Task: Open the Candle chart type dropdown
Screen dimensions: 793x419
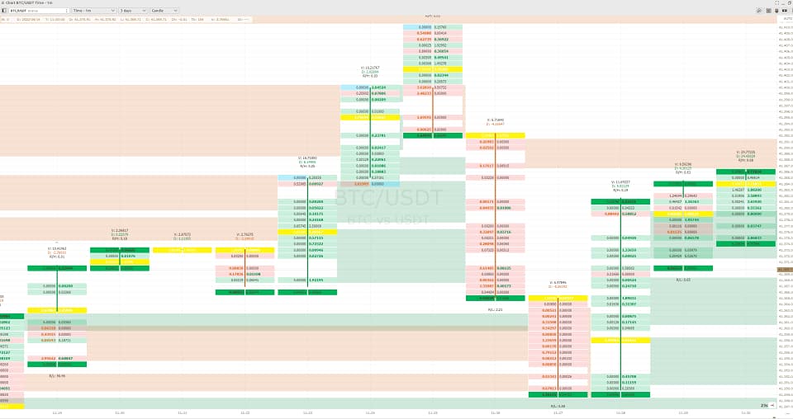Action: [164, 11]
